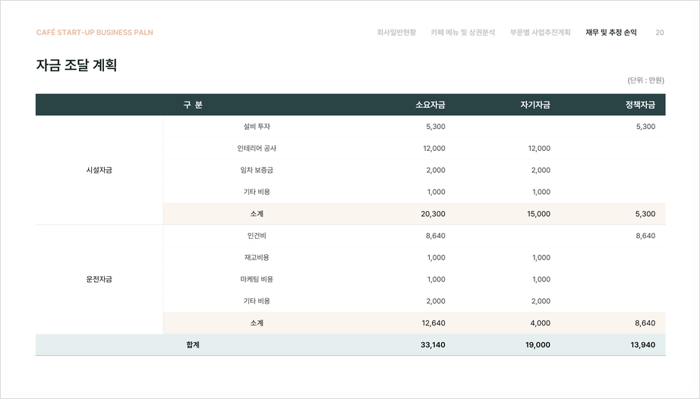Switch to the 카페 메뉴 및 상권분석 tab
Viewport: 700px width, 399px height.
coord(462,32)
